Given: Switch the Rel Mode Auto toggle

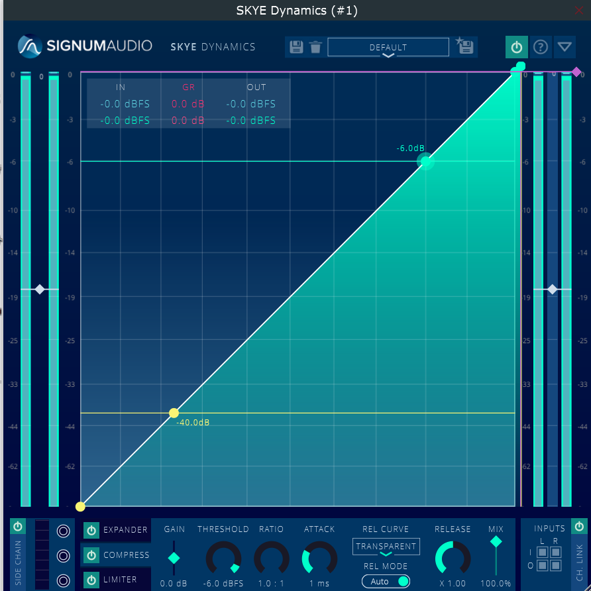Looking at the screenshot, I should (x=386, y=582).
